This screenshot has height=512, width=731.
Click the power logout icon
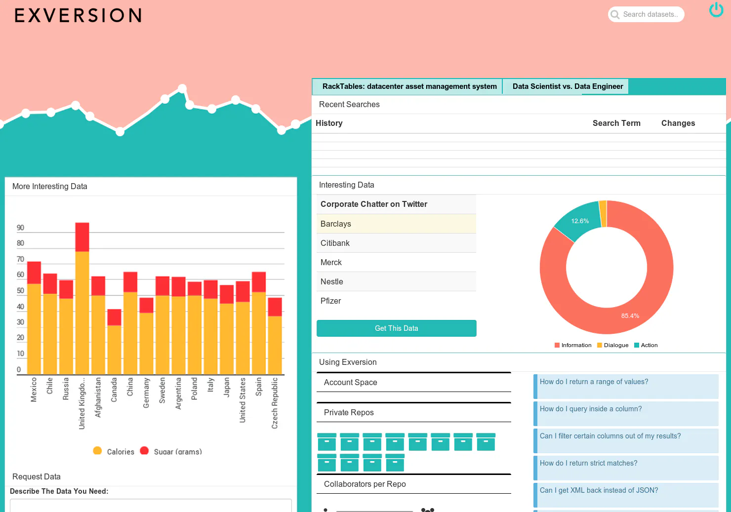coord(716,10)
